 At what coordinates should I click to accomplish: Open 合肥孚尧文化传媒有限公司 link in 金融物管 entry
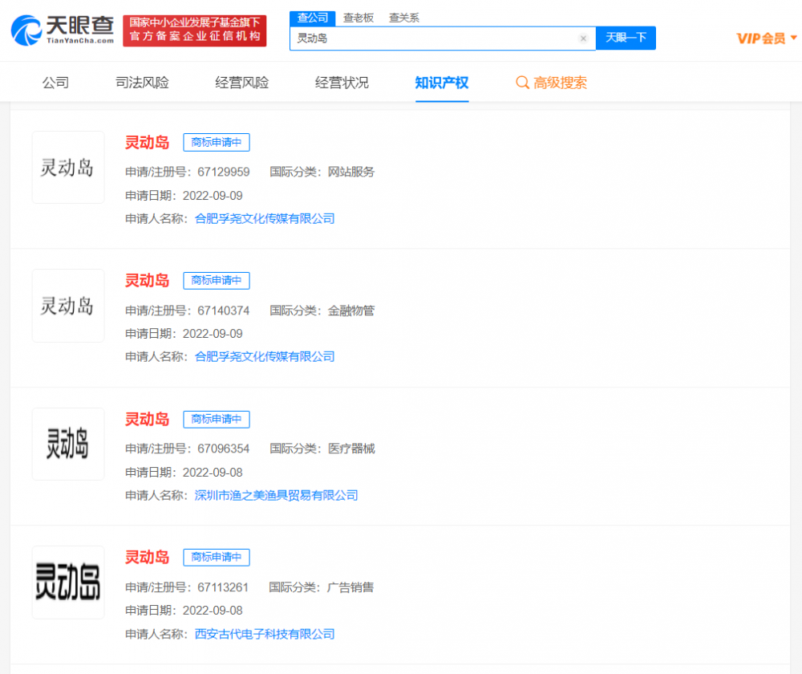click(265, 357)
